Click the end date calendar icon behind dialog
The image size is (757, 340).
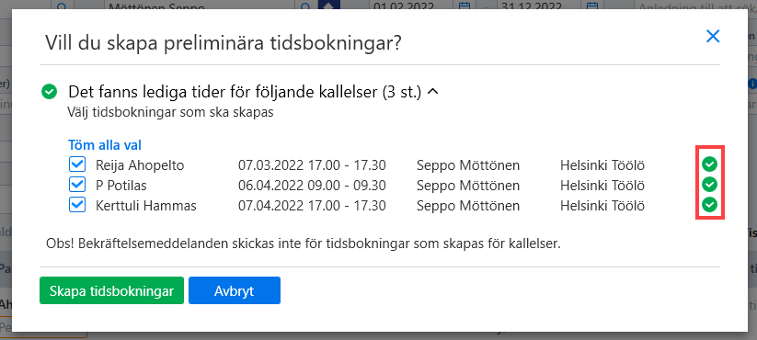point(592,6)
